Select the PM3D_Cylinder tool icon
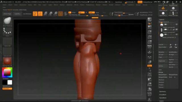Image resolution: width=182 pixels, height=102 pixels. pyautogui.click(x=173, y=14)
